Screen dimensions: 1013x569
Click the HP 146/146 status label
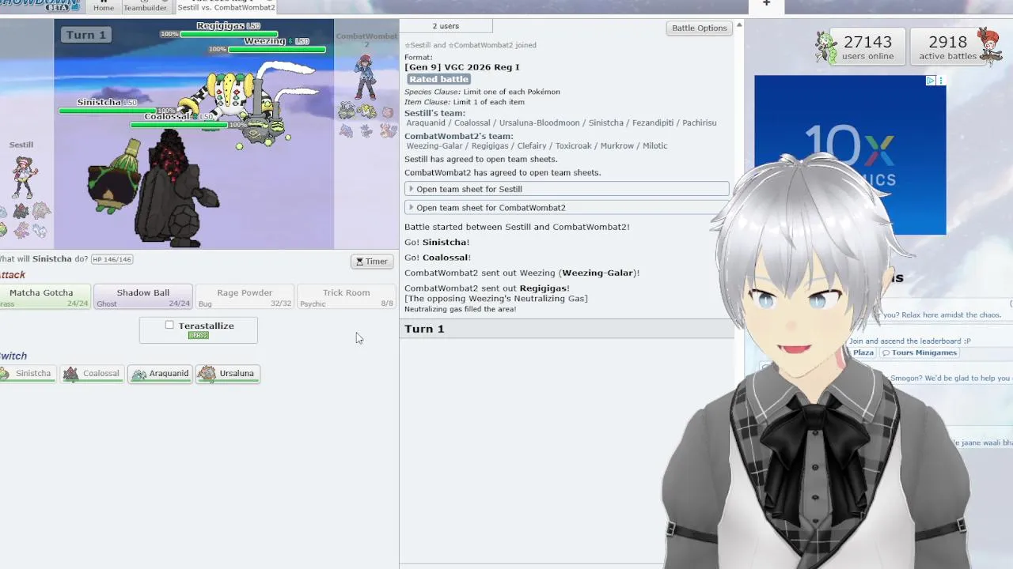point(112,259)
